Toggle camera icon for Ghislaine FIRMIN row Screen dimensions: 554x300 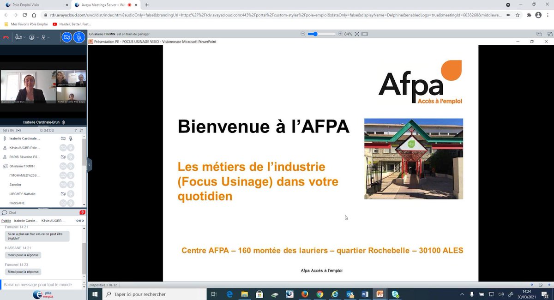63,166
